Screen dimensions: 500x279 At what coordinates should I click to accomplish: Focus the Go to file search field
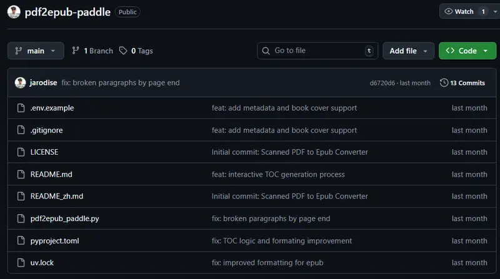click(317, 51)
